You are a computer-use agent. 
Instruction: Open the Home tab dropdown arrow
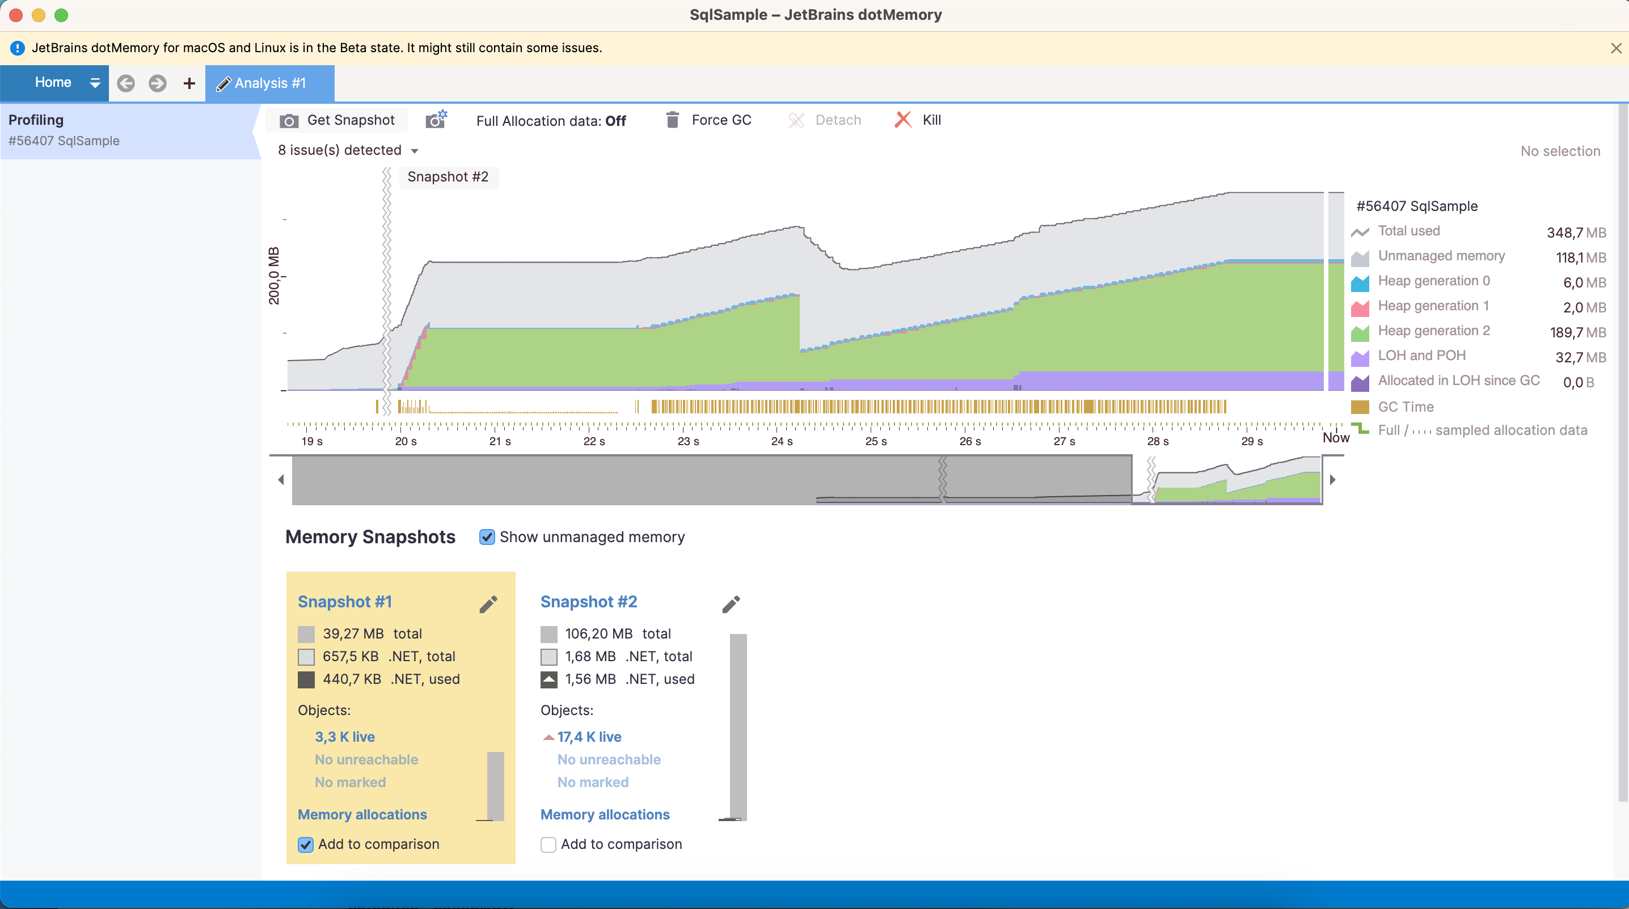tap(95, 83)
